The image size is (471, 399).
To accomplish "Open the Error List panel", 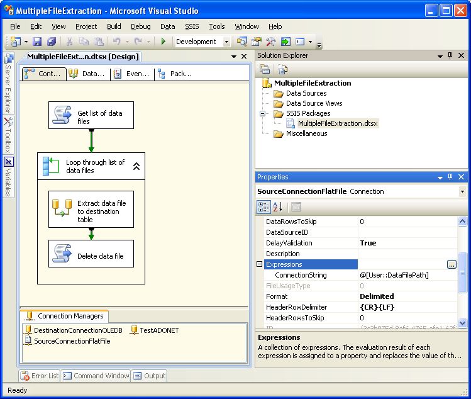I will (40, 376).
